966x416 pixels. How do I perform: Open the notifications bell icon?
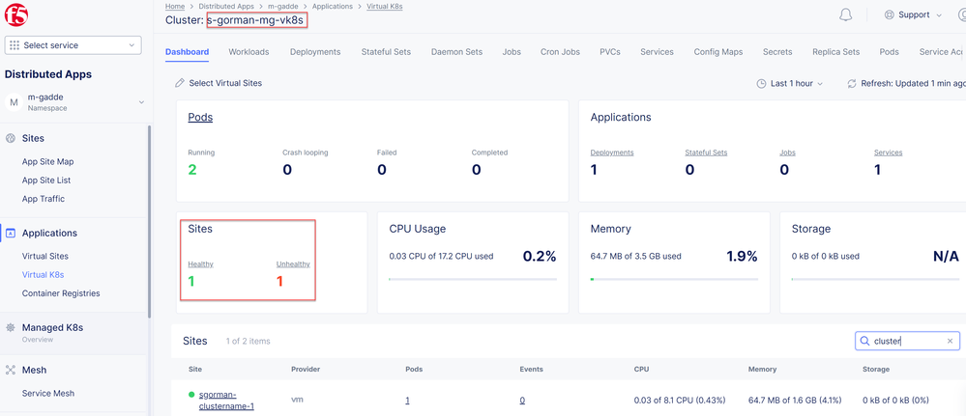[x=845, y=15]
